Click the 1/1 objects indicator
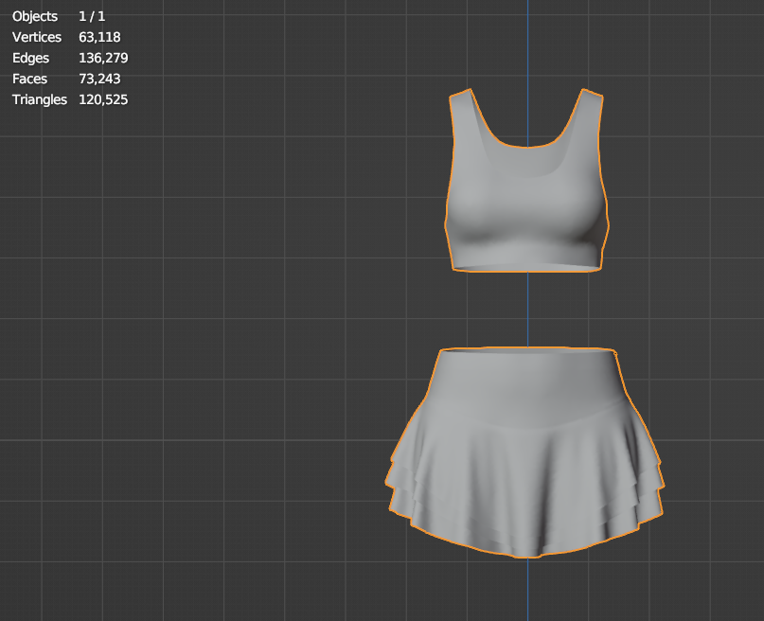 pos(92,16)
